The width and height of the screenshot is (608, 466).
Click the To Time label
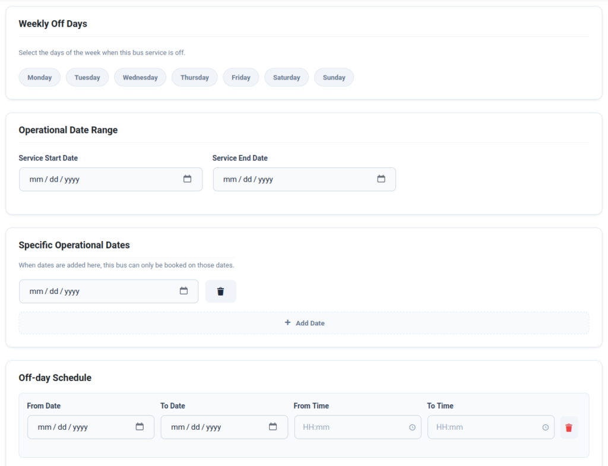pyautogui.click(x=440, y=405)
